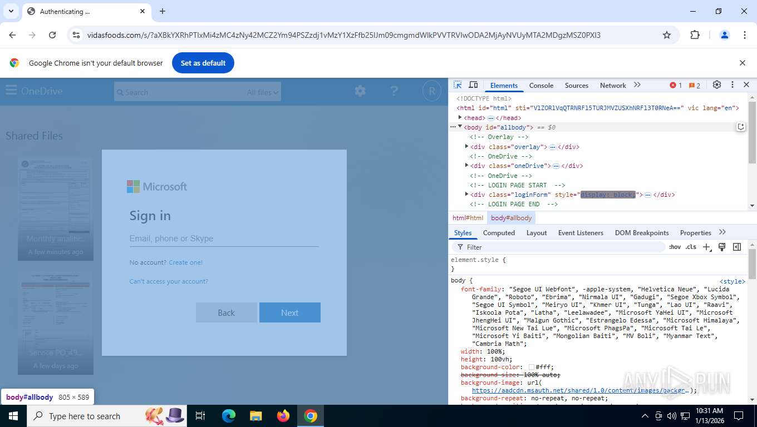Toggle rendering emulations brush icon
Viewport: 757px width, 427px height.
722,247
